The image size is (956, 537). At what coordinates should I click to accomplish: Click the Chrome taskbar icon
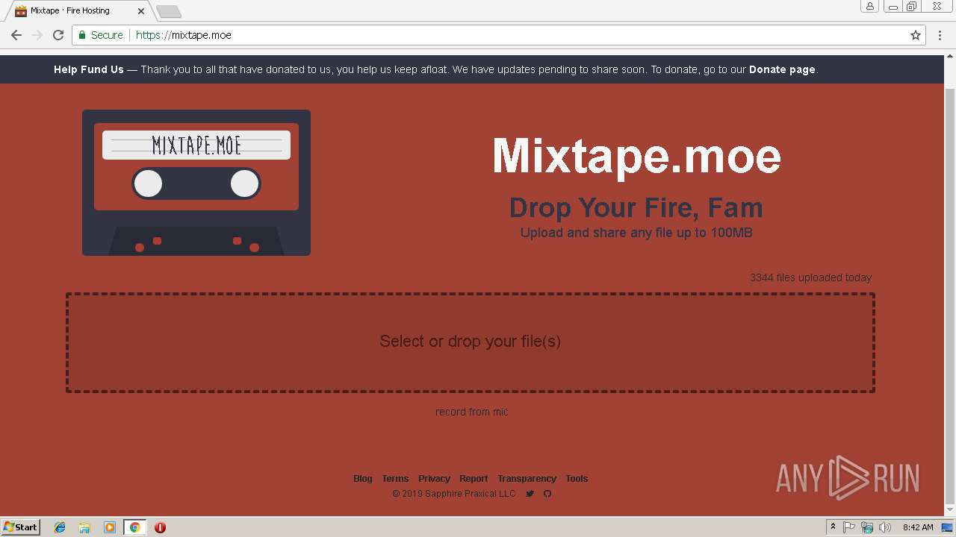pyautogui.click(x=134, y=527)
